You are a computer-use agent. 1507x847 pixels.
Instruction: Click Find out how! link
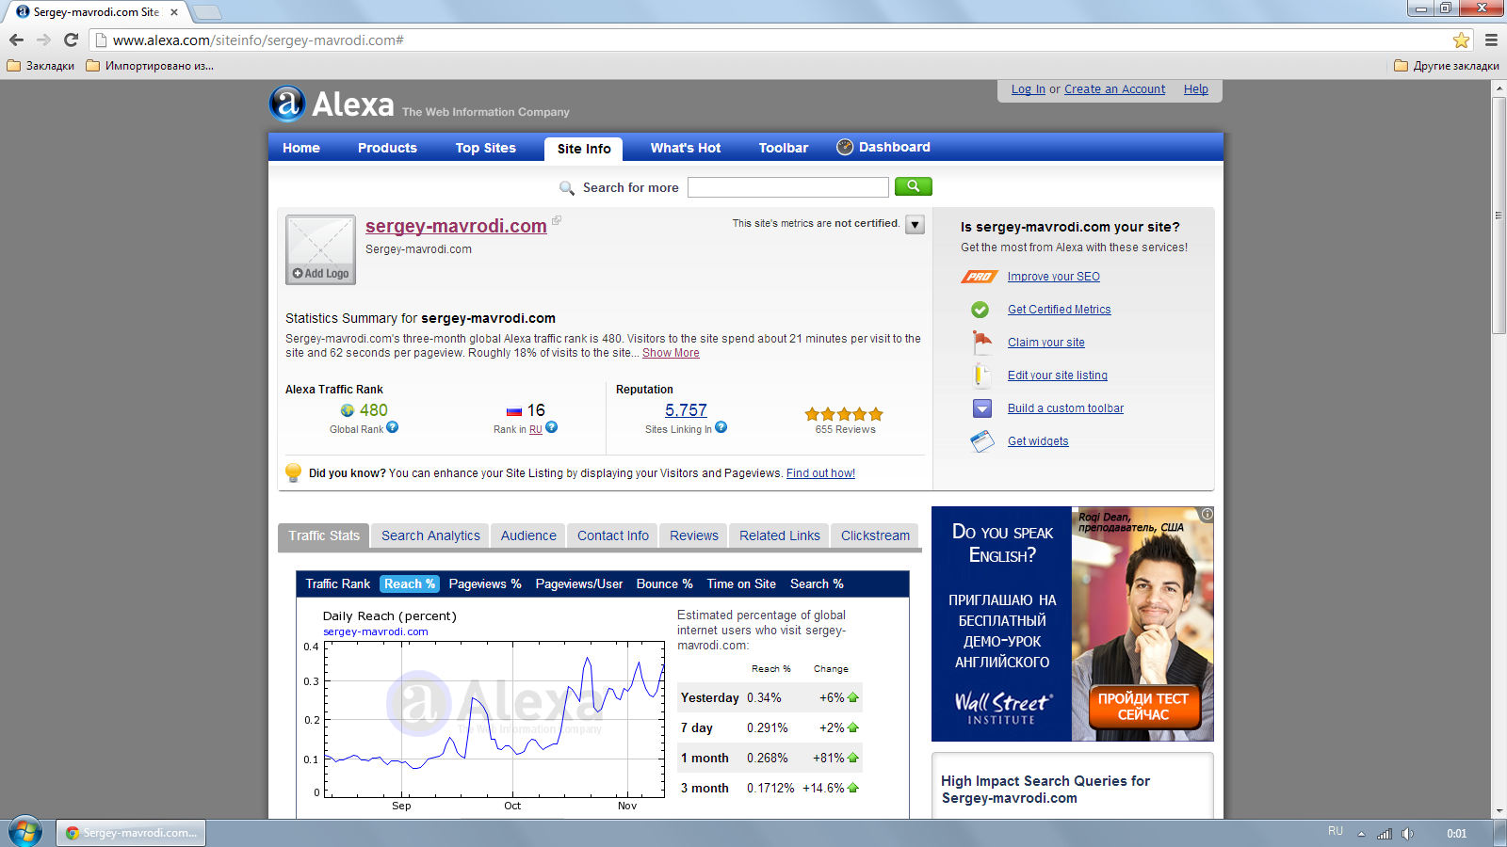[x=820, y=473]
